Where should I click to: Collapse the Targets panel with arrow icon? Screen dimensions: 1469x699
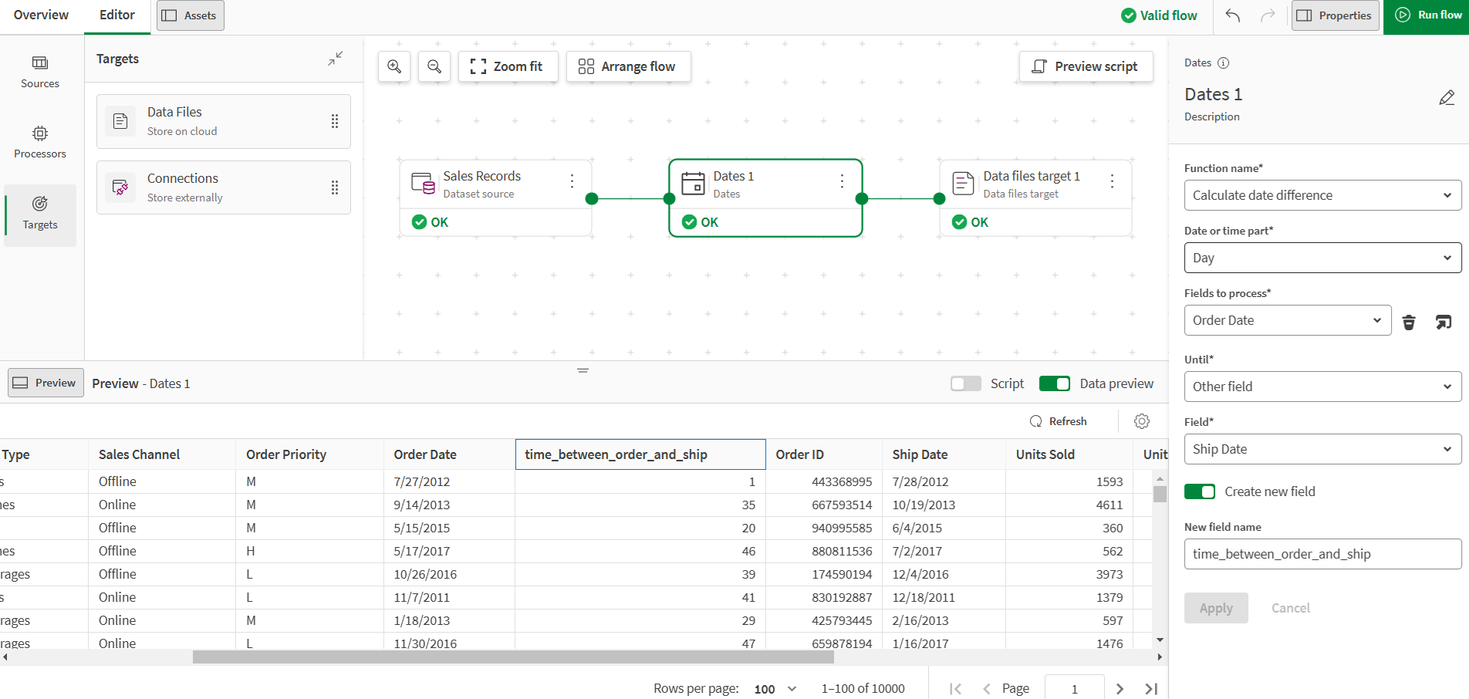tap(335, 58)
